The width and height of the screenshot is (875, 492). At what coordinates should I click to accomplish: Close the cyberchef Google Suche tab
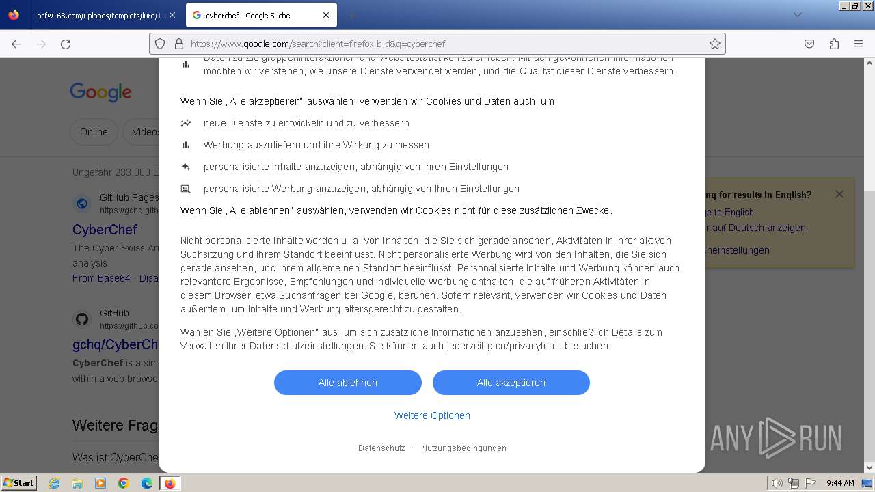pyautogui.click(x=326, y=15)
